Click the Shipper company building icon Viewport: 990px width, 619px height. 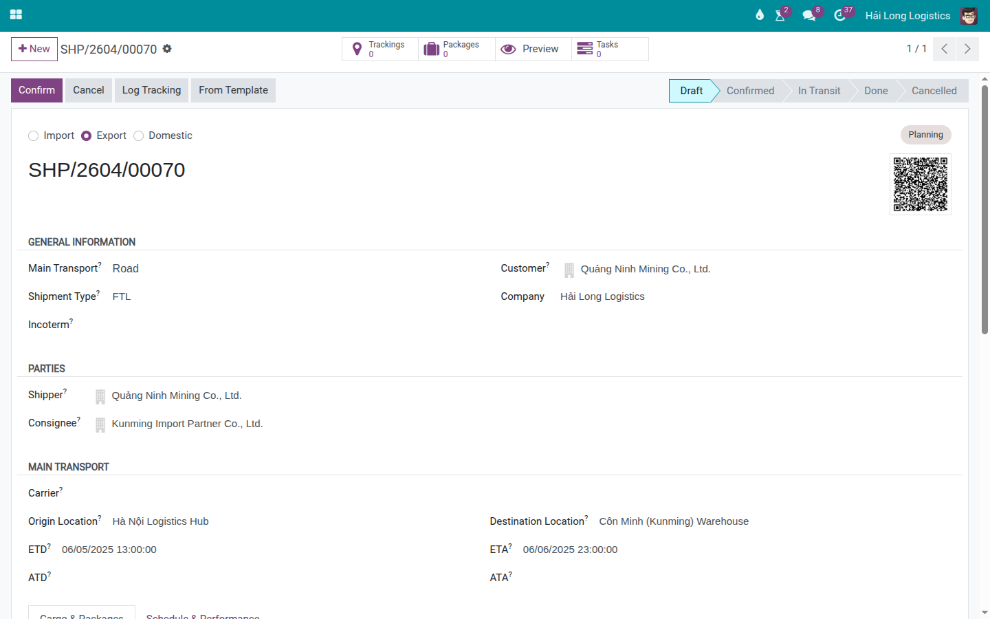(100, 396)
